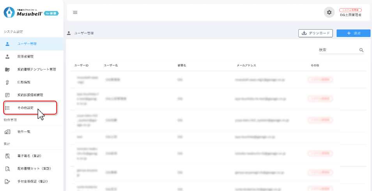The height and width of the screenshot is (191, 372).
Task: Click the 配布書類セット（集計） sidebar icon
Action: [7, 169]
